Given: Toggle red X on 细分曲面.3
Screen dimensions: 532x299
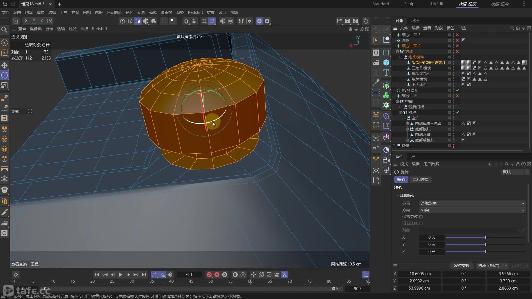Looking at the screenshot, I should (x=457, y=35).
